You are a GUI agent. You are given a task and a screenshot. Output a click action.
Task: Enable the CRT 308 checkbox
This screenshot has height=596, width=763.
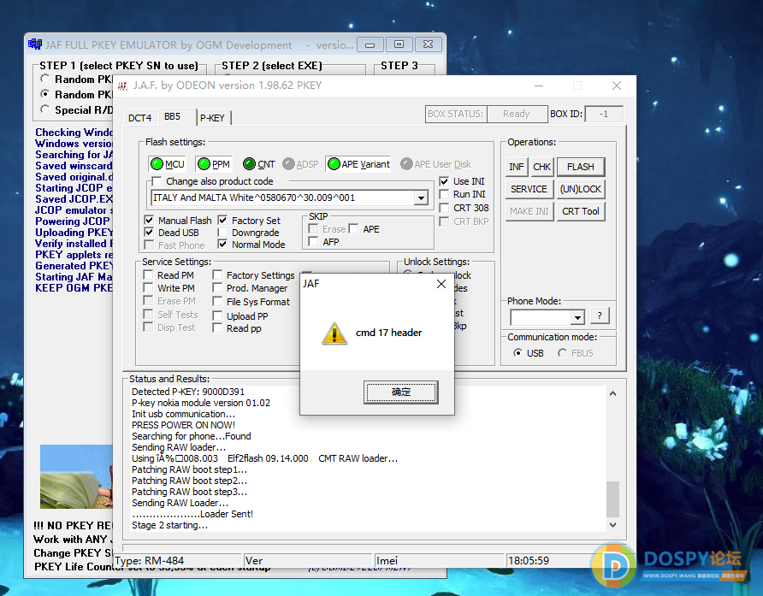point(444,208)
